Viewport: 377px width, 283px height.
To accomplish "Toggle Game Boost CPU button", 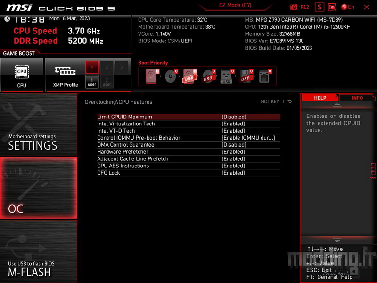I will tap(22, 75).
